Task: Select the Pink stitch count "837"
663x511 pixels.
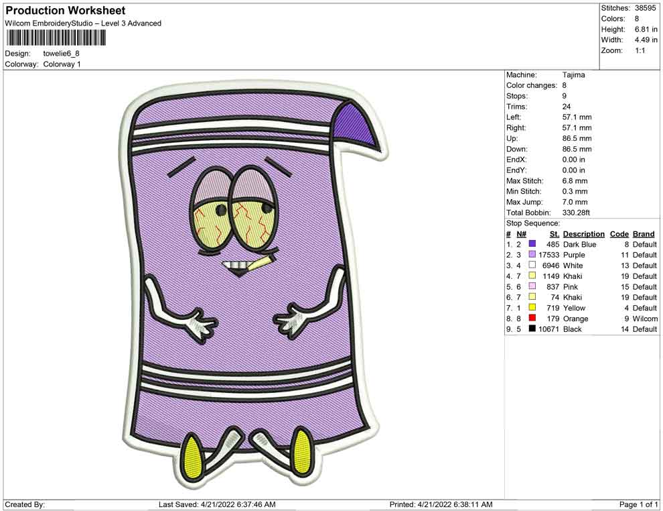Action: pyautogui.click(x=552, y=286)
